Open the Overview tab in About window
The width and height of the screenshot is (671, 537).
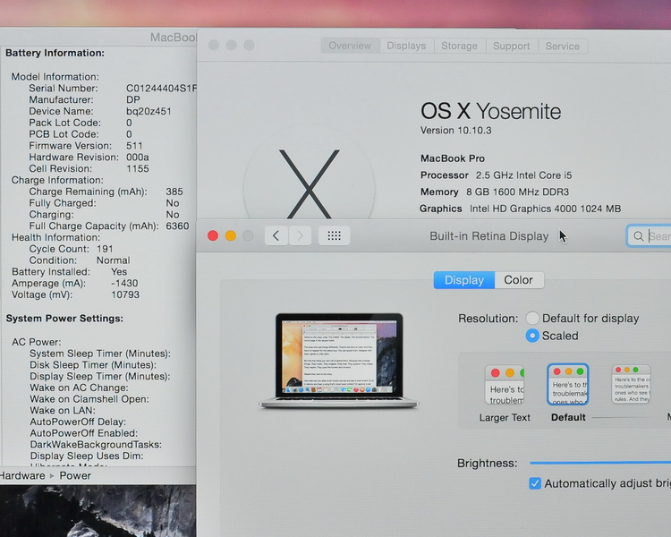[x=350, y=46]
